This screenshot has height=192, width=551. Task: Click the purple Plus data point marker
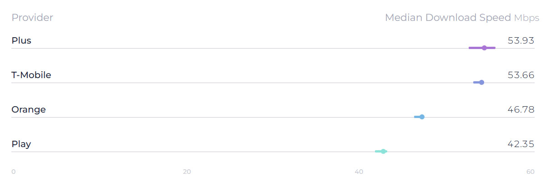coord(485,48)
